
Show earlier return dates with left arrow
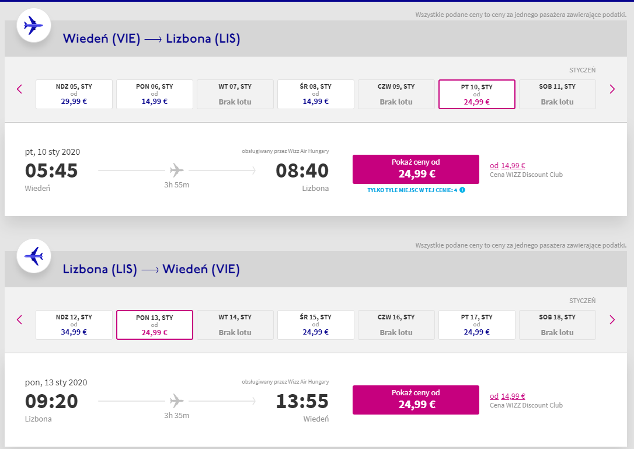coord(19,319)
